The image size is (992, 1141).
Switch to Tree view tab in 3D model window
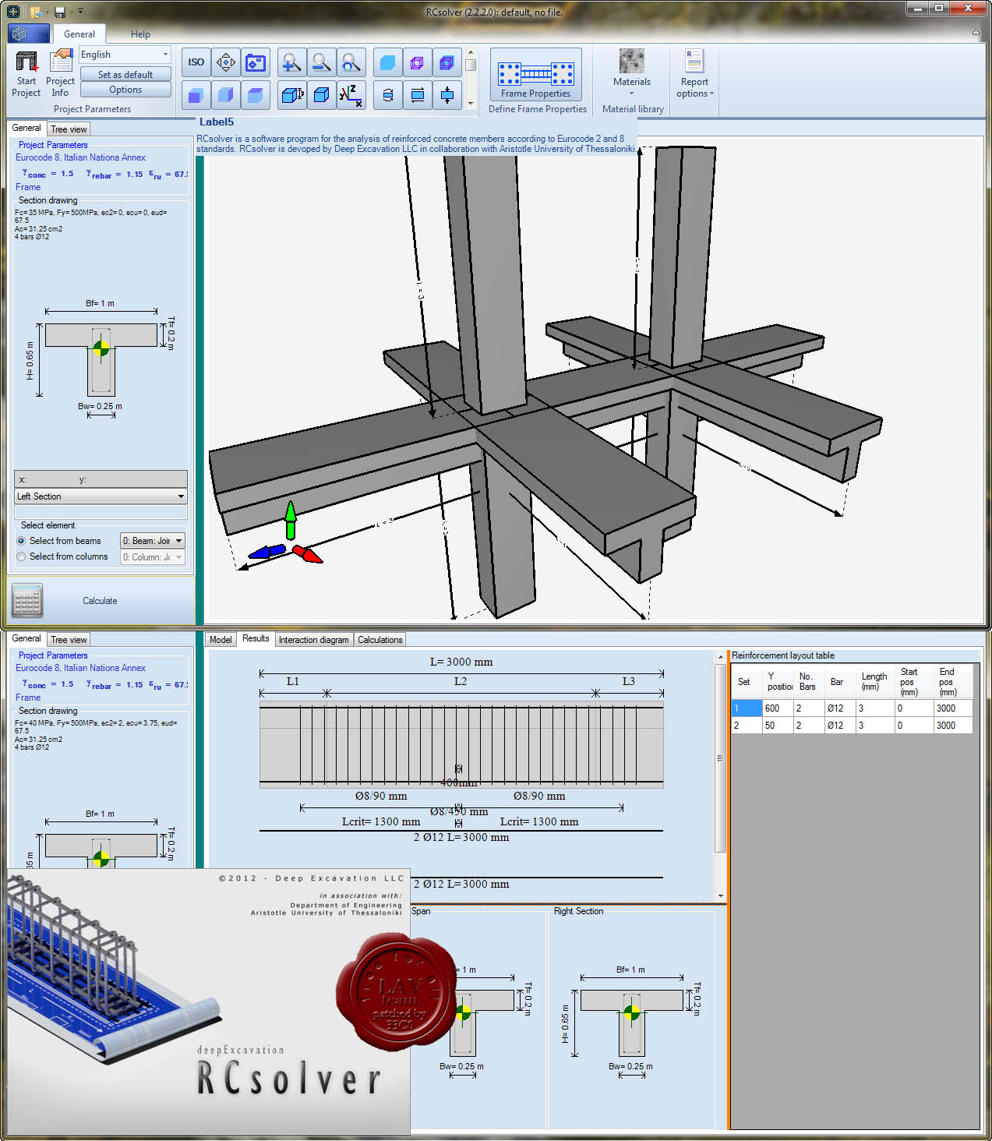(x=69, y=129)
